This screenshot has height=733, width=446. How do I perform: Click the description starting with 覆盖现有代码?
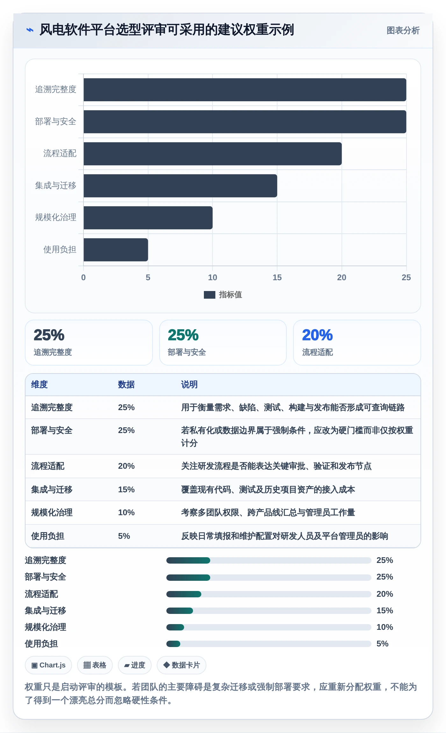click(268, 490)
